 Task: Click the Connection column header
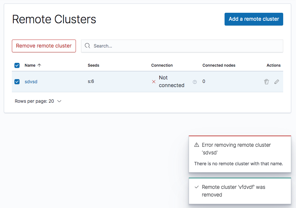[162, 65]
